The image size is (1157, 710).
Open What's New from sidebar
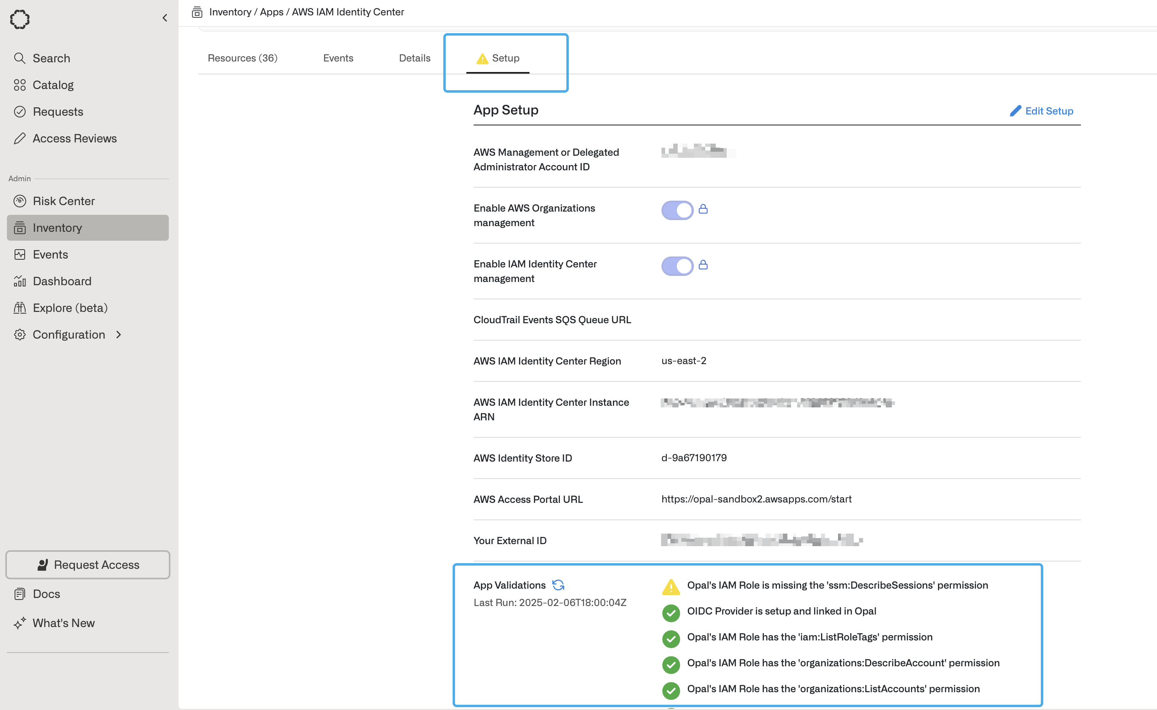[x=64, y=623]
